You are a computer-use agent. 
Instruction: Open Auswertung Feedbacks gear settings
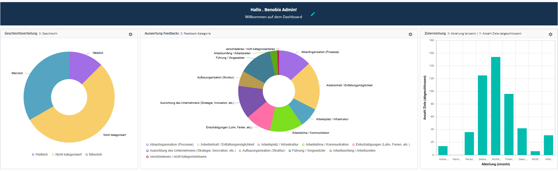pyautogui.click(x=410, y=35)
